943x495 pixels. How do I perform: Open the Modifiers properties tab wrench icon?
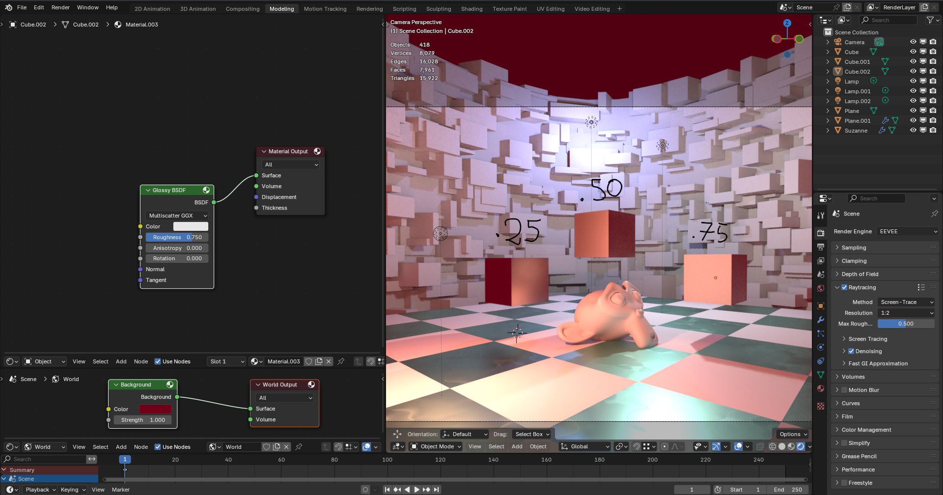821,320
